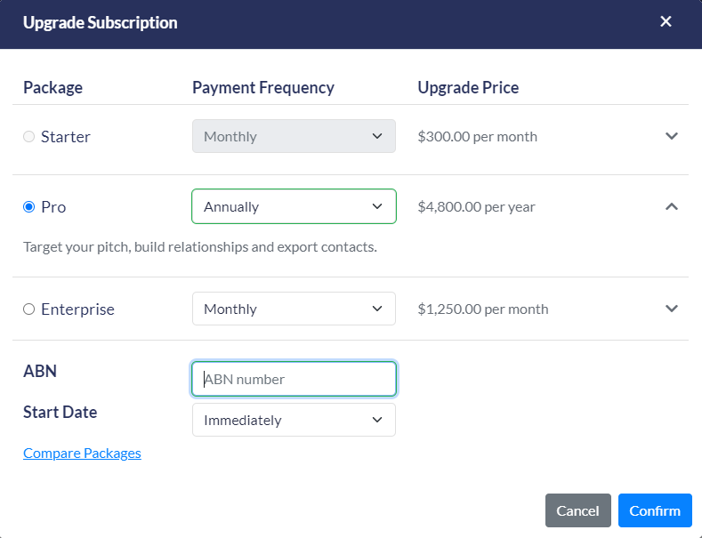Confirm the subscription upgrade
Viewport: 702px width, 538px height.
pos(655,510)
